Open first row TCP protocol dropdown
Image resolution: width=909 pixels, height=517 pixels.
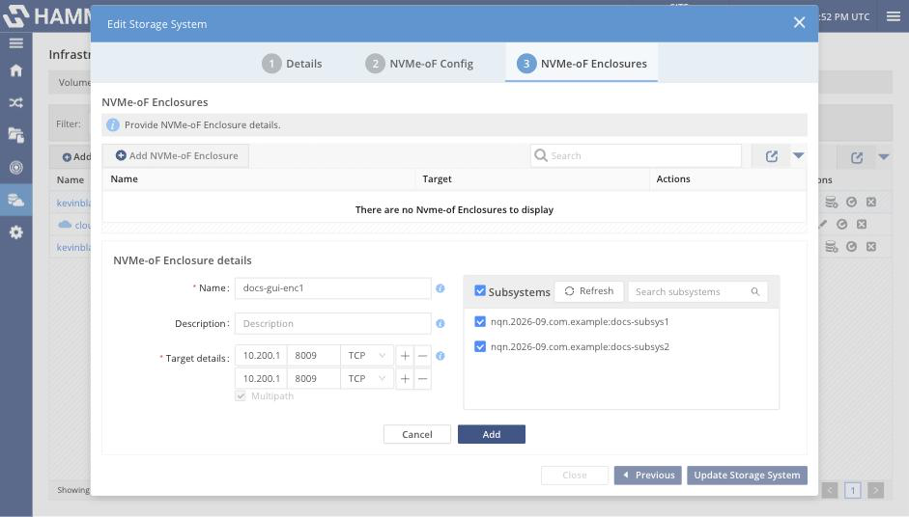click(x=367, y=356)
